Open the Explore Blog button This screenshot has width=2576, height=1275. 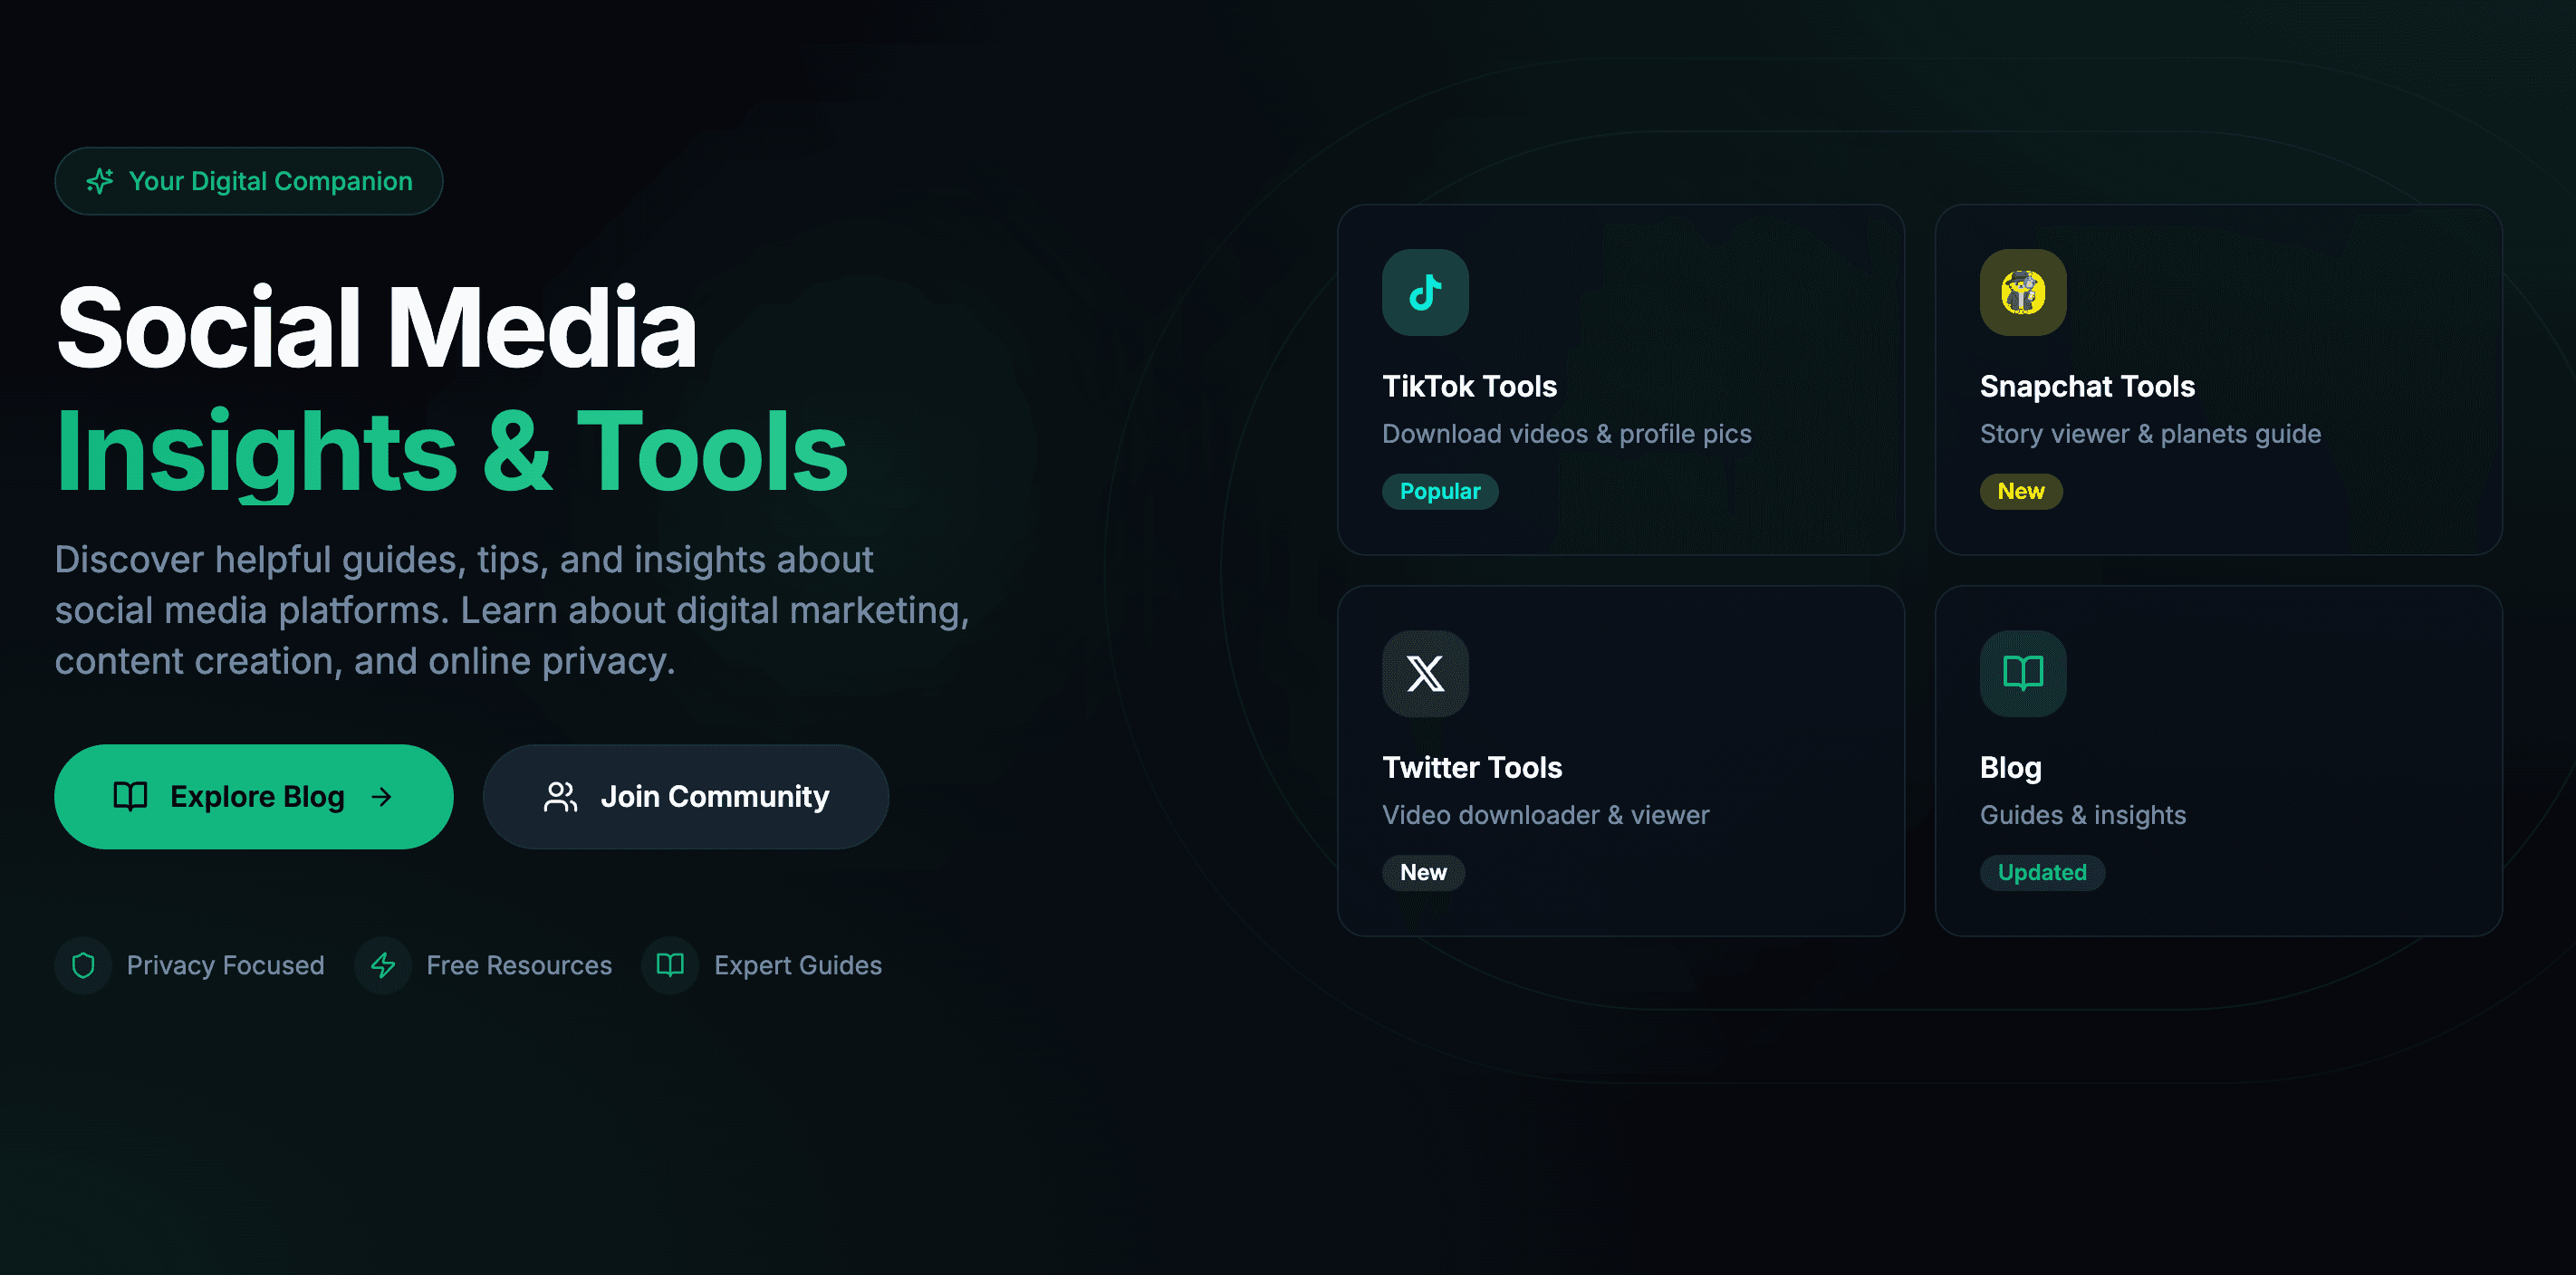[254, 796]
